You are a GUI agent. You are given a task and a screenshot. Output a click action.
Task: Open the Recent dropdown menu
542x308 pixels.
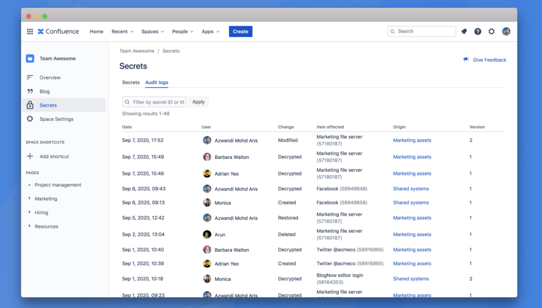(122, 31)
